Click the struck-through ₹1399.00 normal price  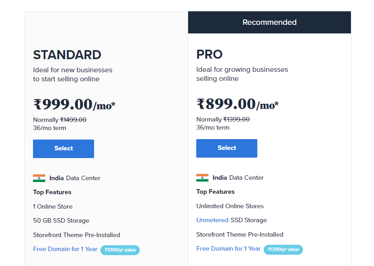[237, 119]
